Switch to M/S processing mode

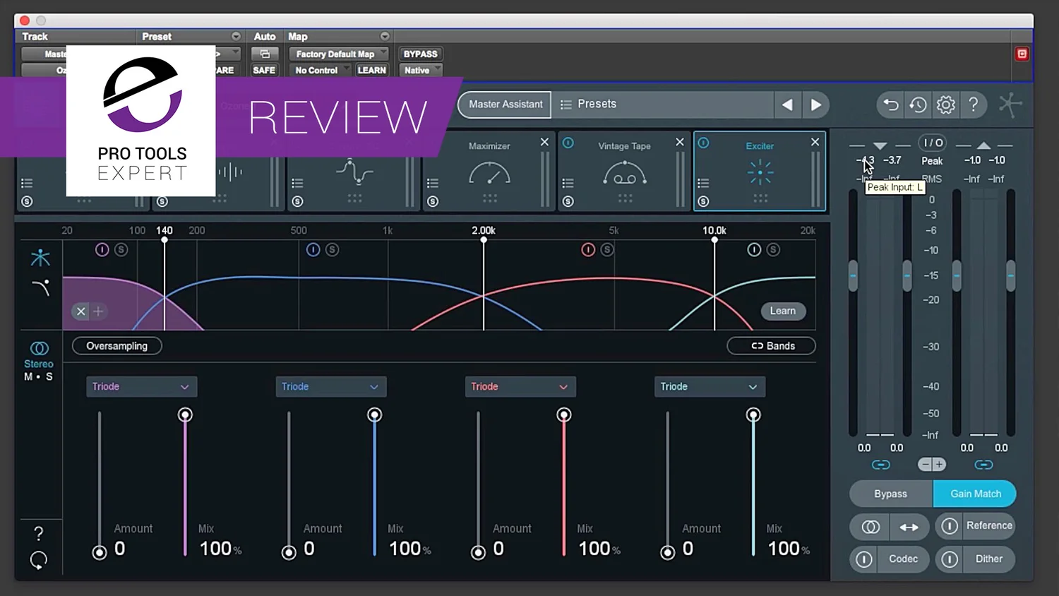(x=38, y=377)
